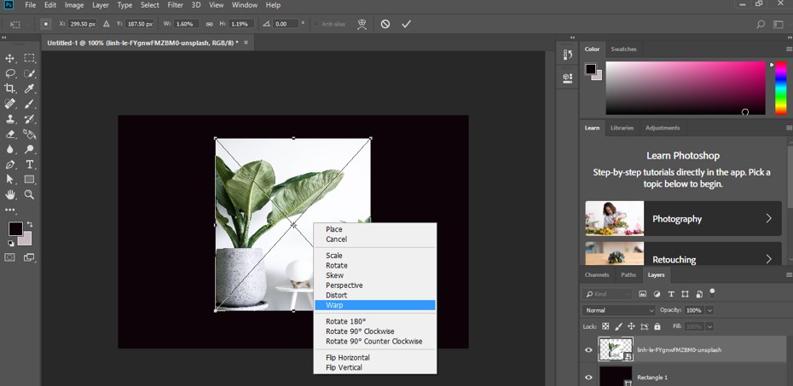Screen dimensions: 793x386
Task: Open the Filter menu
Action: pos(176,5)
